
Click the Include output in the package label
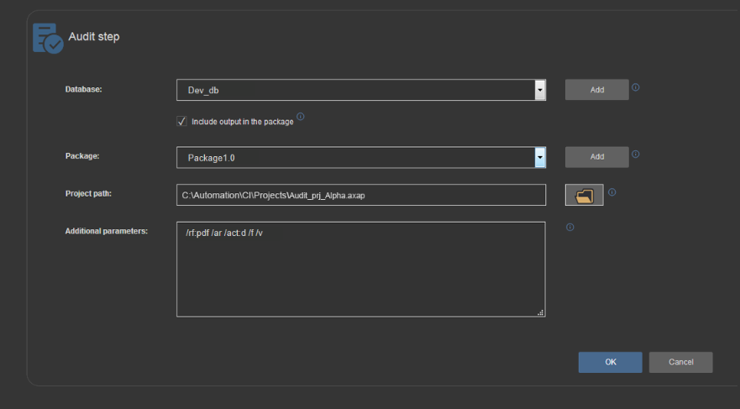(243, 122)
